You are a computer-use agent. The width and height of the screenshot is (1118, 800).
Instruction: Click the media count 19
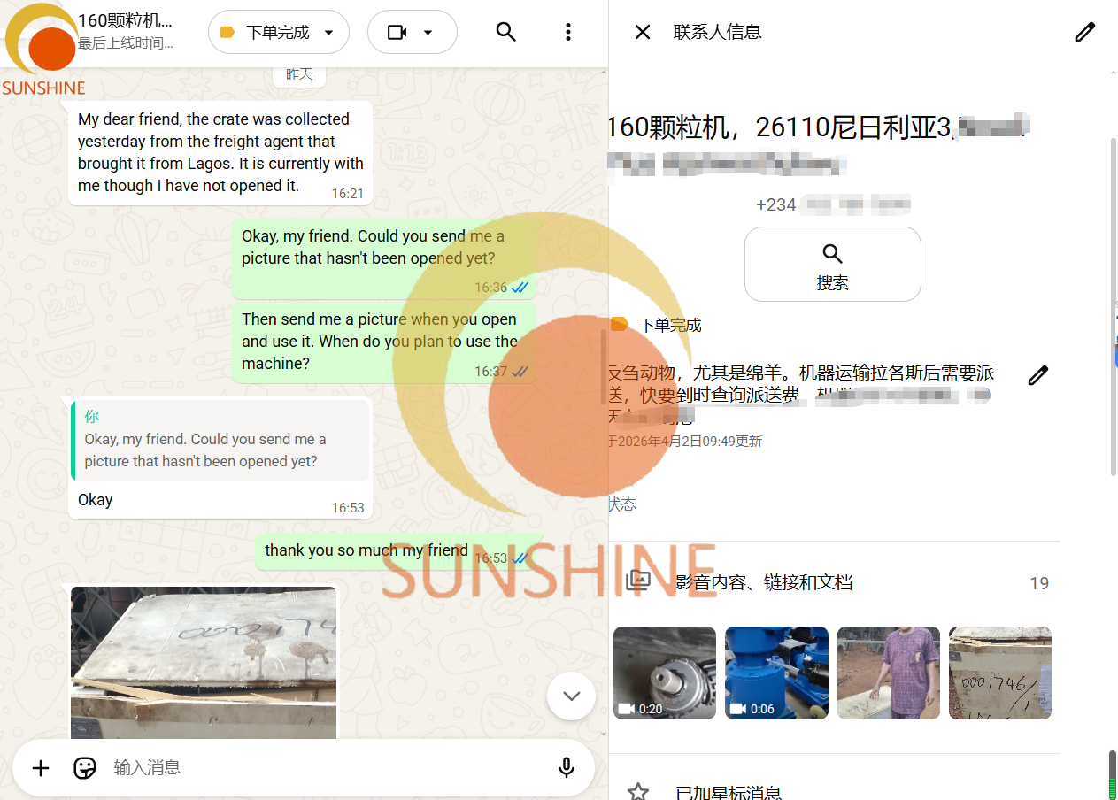pyautogui.click(x=1039, y=583)
